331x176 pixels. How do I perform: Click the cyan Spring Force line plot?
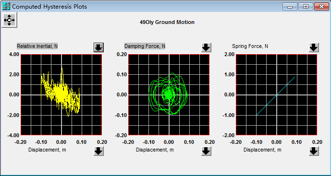[x=277, y=94]
